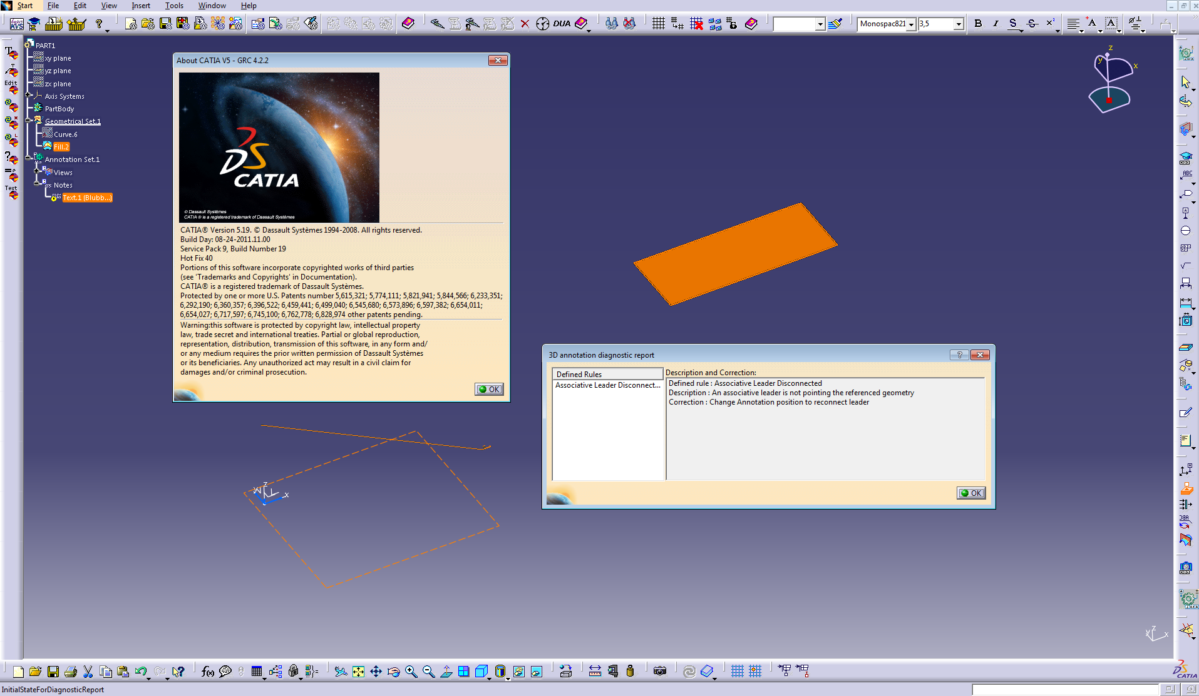This screenshot has width=1199, height=696.
Task: Click the fly mode airplane icon
Action: click(340, 671)
